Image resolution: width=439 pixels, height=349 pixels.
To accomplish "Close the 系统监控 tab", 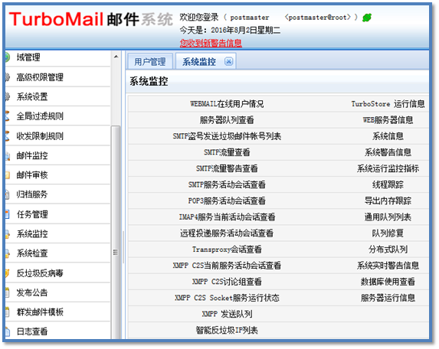I will coord(228,61).
